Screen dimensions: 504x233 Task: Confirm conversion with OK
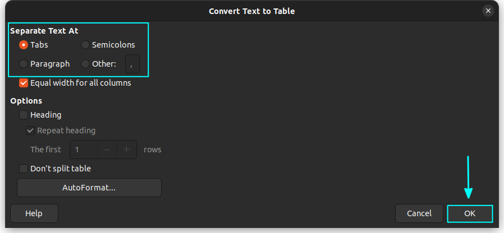[x=470, y=213]
